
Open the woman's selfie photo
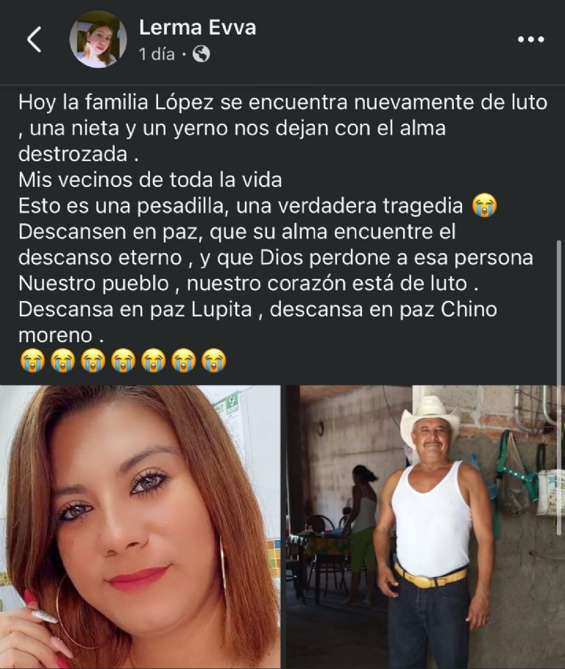point(141,527)
